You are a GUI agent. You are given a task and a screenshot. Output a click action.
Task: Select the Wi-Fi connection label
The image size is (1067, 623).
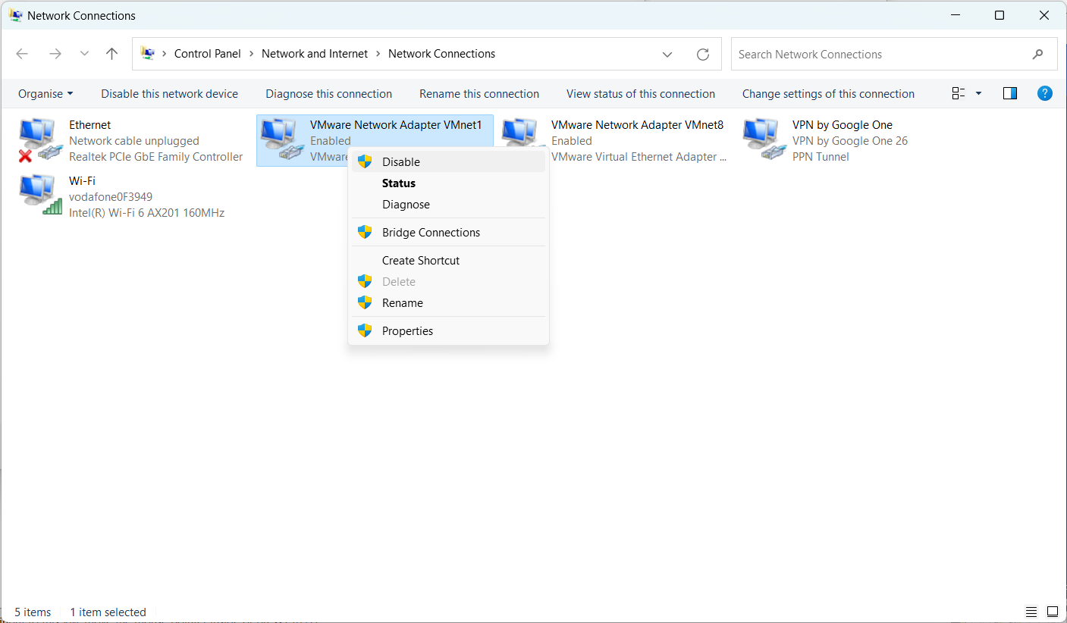(x=82, y=181)
